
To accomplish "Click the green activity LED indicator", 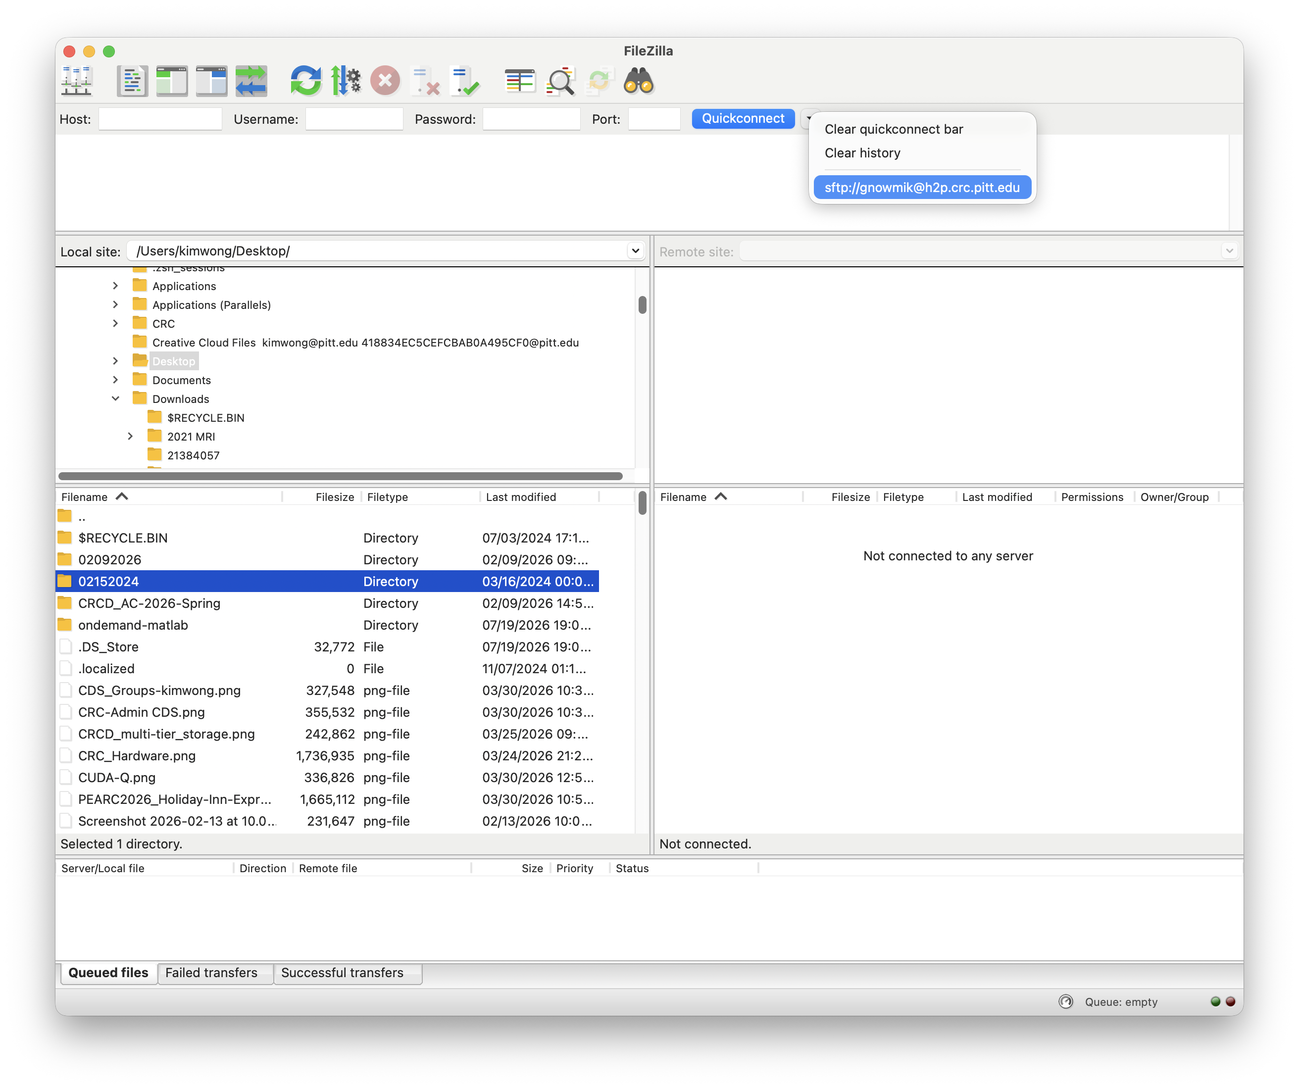I will 1215,1002.
